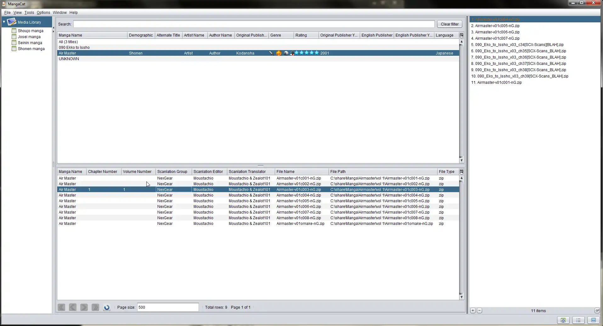Open the Help menu
This screenshot has width=603, height=326.
74,13
